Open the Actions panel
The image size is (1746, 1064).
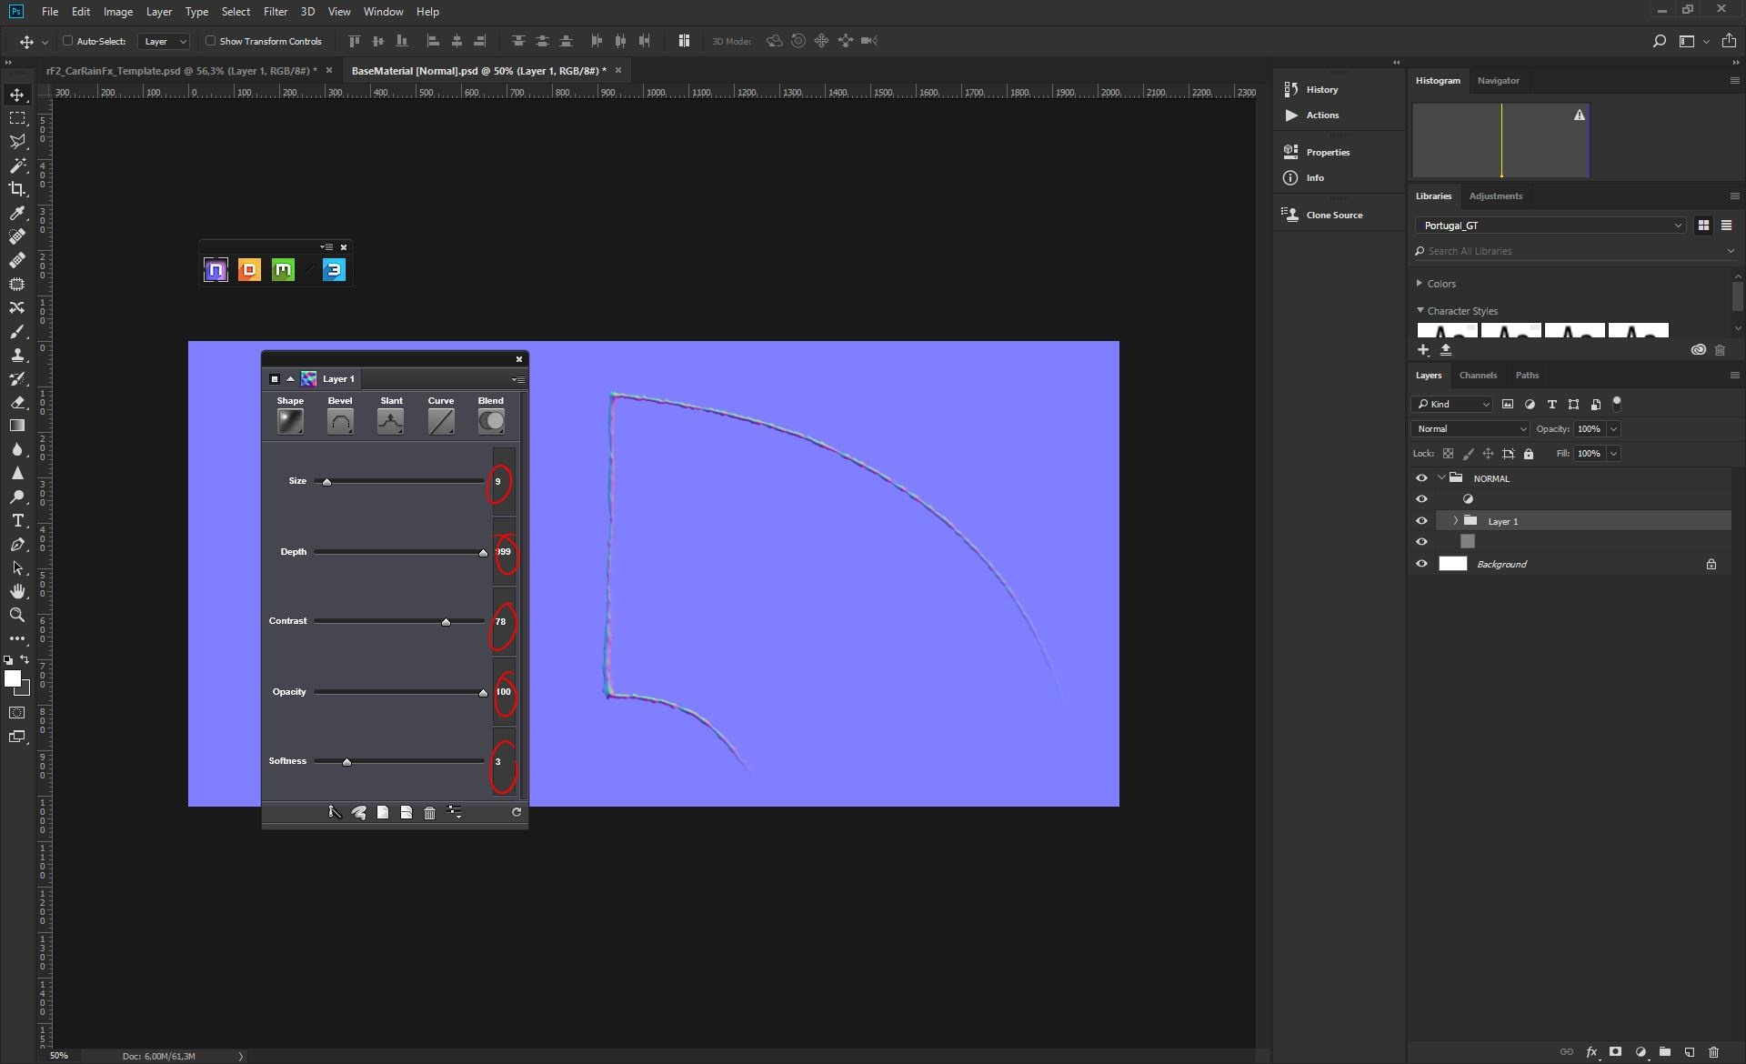(x=1322, y=115)
